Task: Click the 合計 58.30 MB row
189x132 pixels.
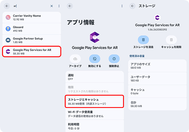Action: point(157,104)
